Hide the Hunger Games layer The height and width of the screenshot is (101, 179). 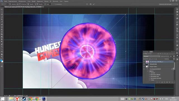click(144, 66)
